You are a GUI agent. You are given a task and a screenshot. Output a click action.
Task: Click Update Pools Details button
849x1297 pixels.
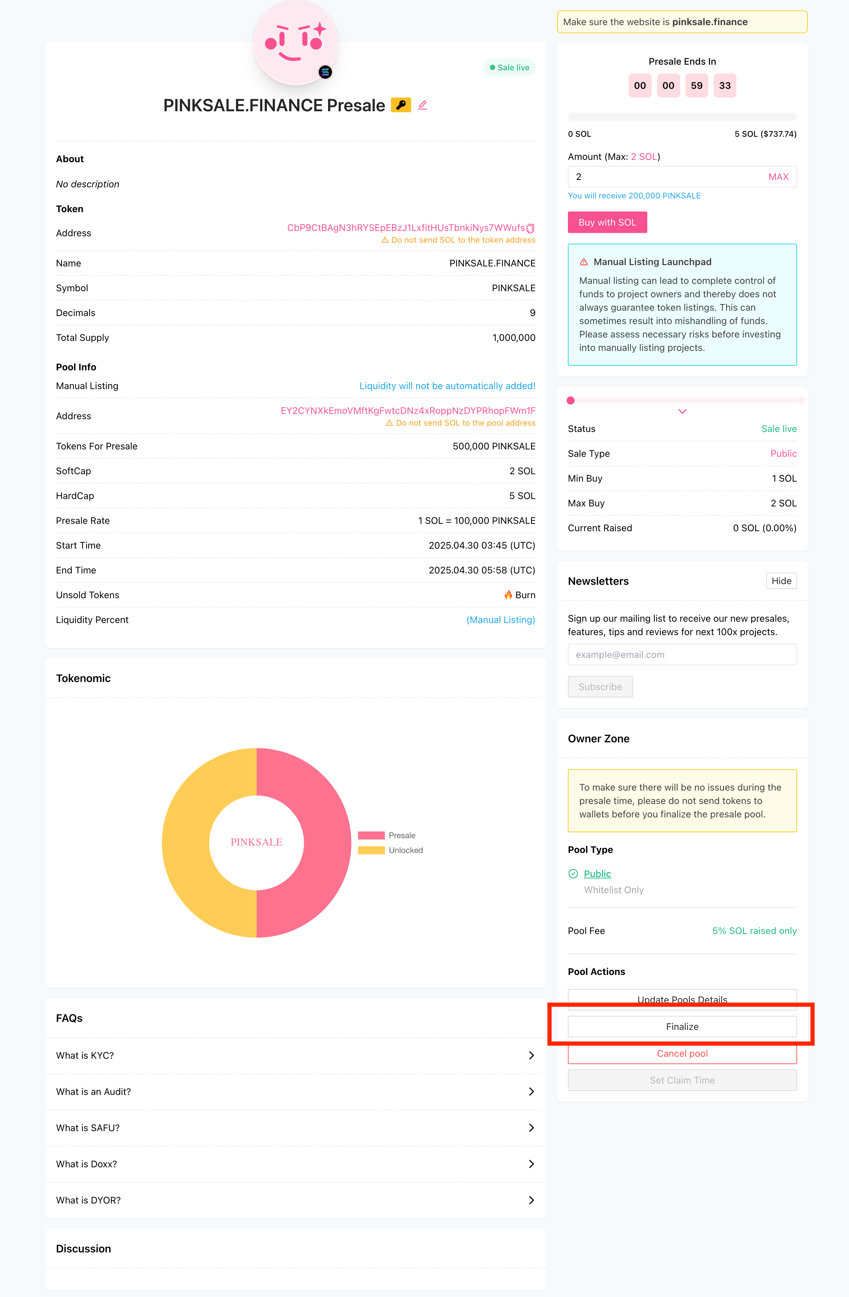682,999
